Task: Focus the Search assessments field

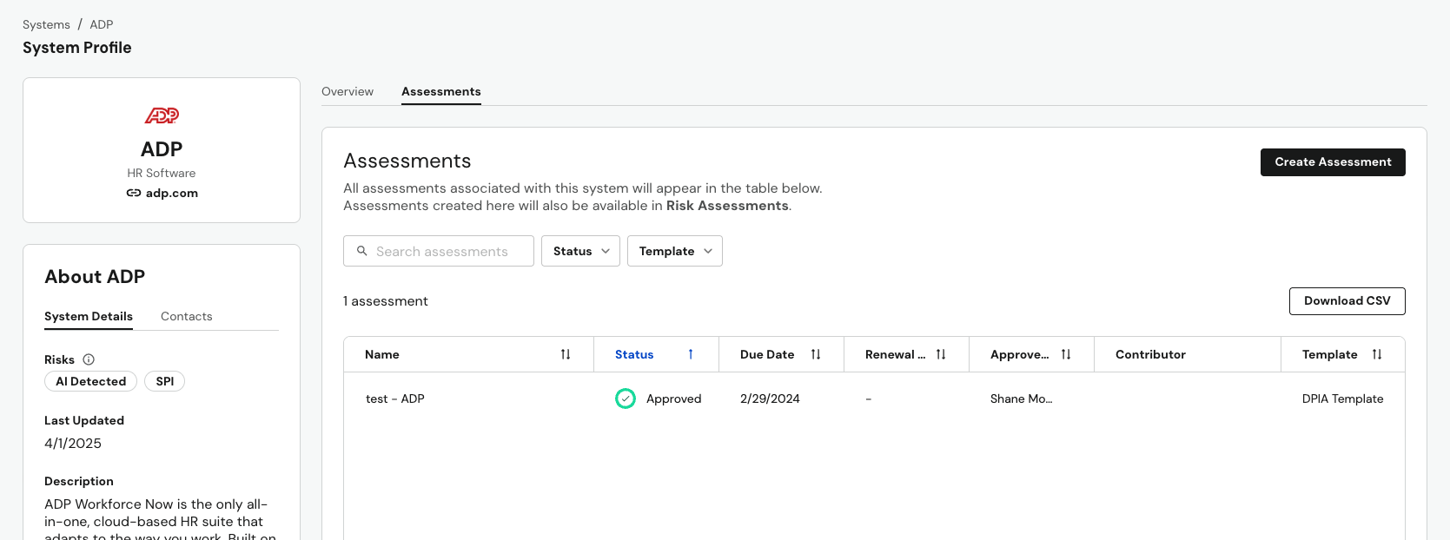Action: 439,251
